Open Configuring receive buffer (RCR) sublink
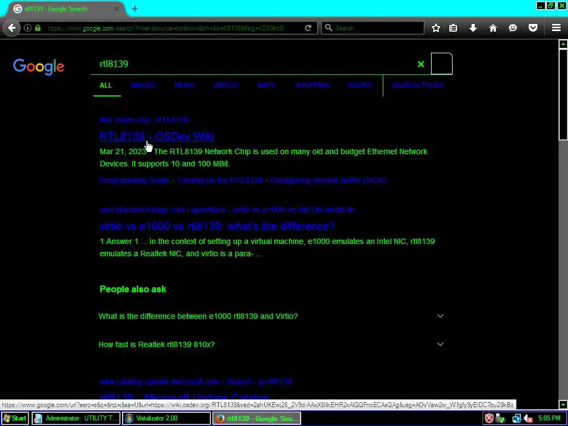Screen dimensions: 568x426 [x=328, y=180]
